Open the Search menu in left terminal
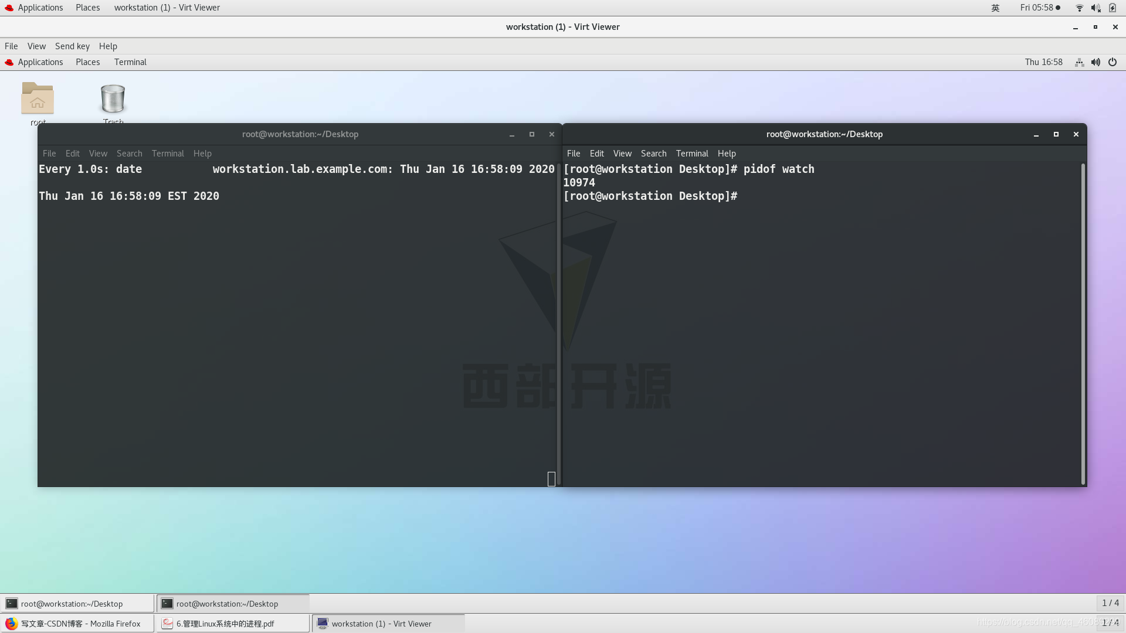Viewport: 1126px width, 633px height. (x=129, y=153)
